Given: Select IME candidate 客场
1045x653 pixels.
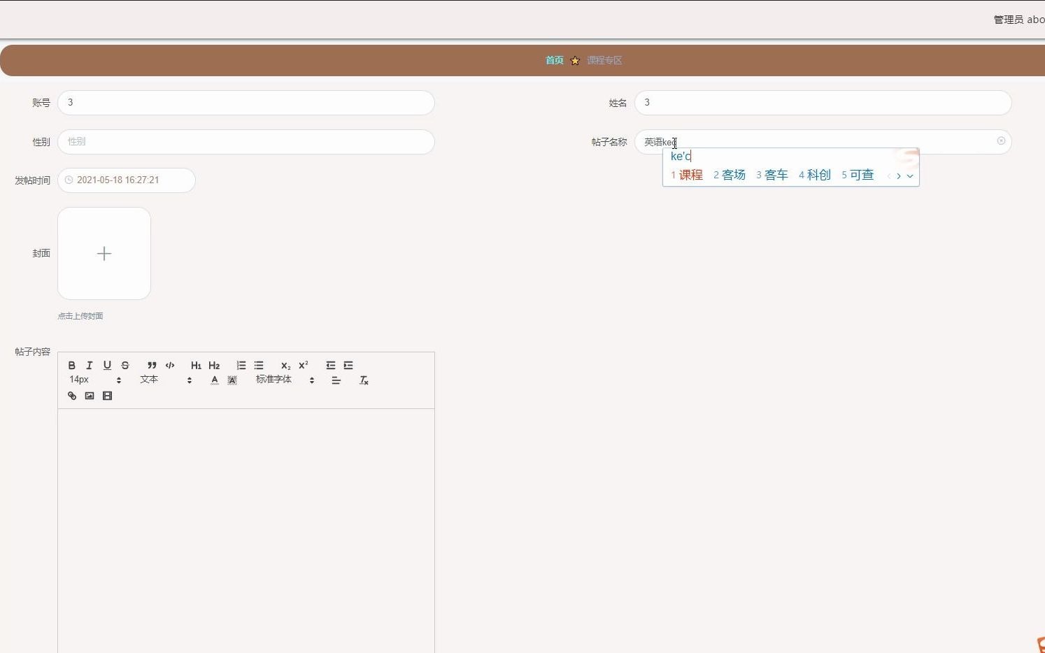Looking at the screenshot, I should click(x=730, y=175).
